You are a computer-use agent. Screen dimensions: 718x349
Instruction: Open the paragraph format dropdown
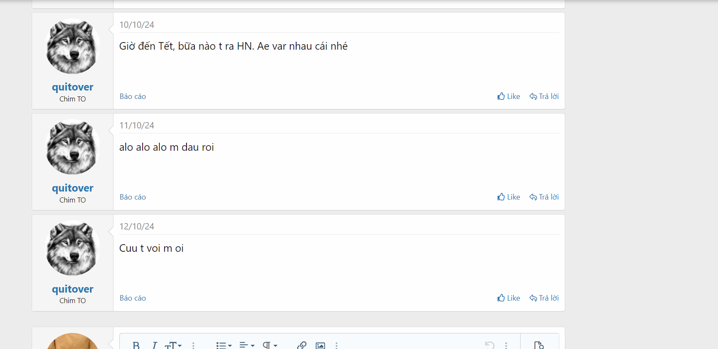270,345
